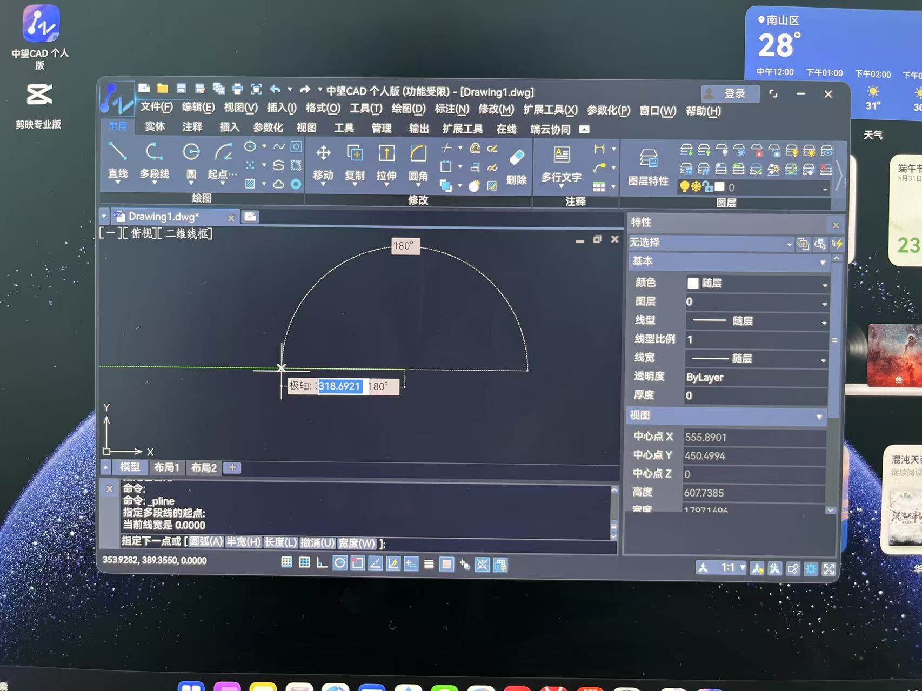The width and height of the screenshot is (922, 691).
Task: Open the 文件(F) menu
Action: [157, 107]
